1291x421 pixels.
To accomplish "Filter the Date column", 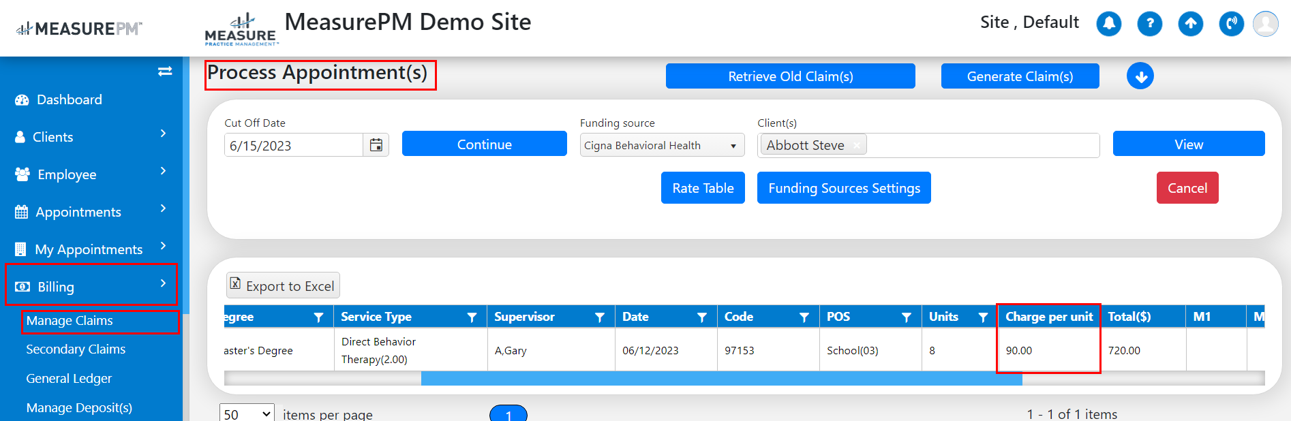I will (702, 317).
